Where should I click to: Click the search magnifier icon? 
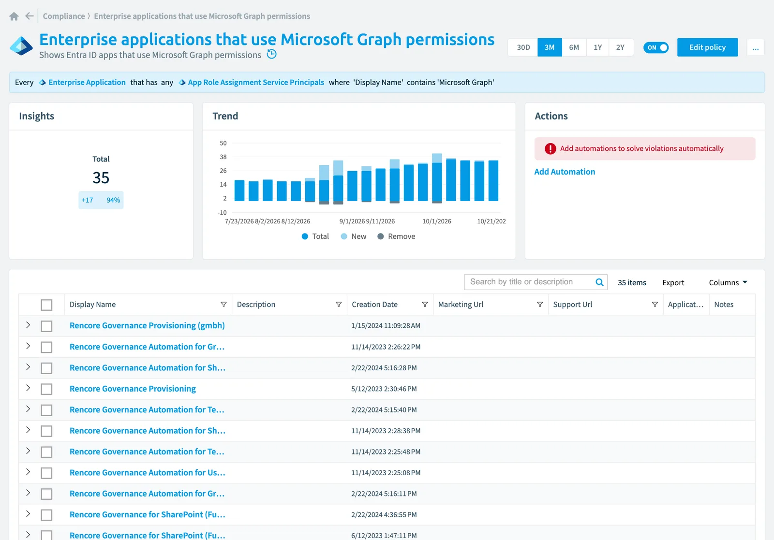(599, 282)
